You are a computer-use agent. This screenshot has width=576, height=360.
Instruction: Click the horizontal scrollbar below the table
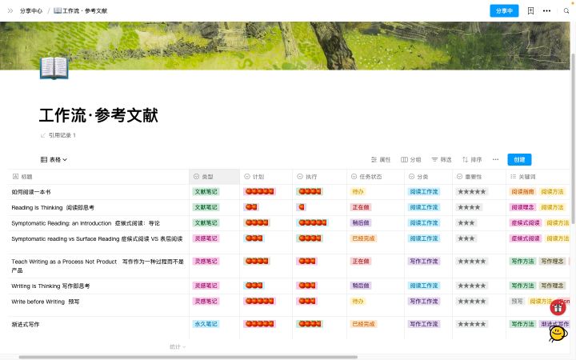point(188,357)
